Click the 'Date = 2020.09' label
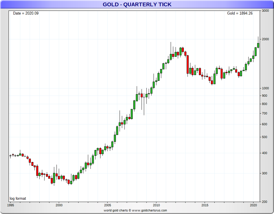274x214 pixels. [x=26, y=13]
